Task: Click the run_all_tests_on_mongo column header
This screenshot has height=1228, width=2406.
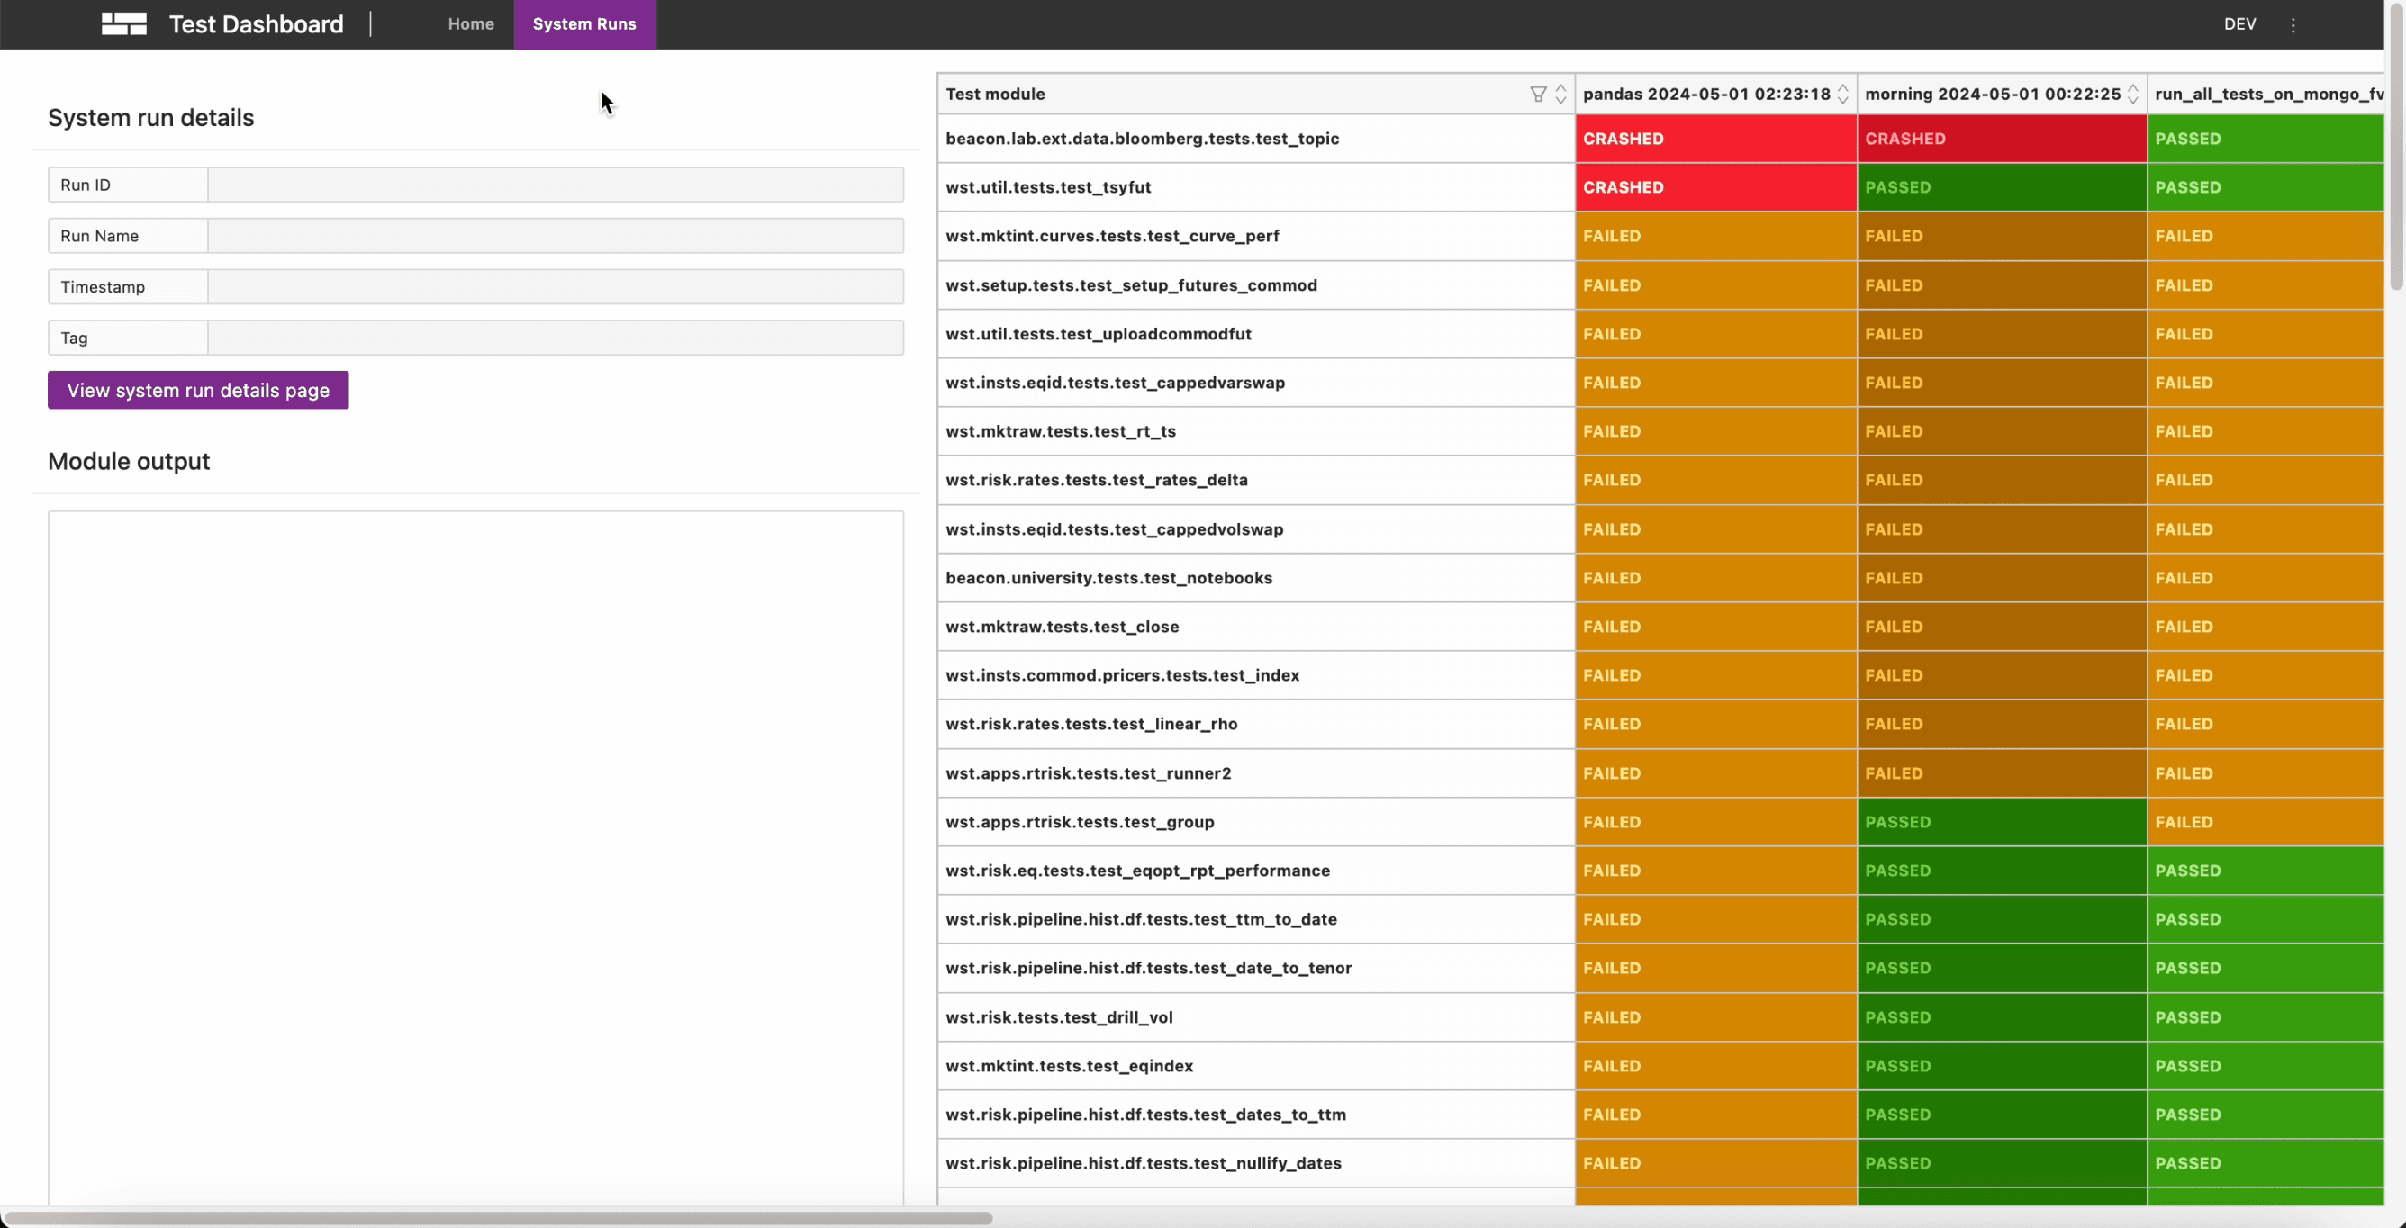Action: tap(2266, 95)
